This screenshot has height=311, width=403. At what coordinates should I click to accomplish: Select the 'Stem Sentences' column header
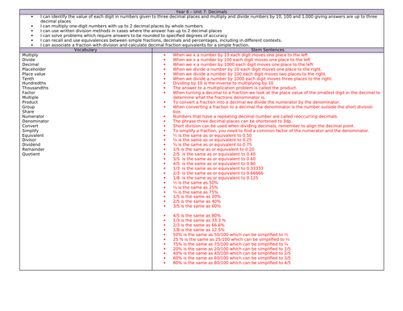click(x=268, y=50)
